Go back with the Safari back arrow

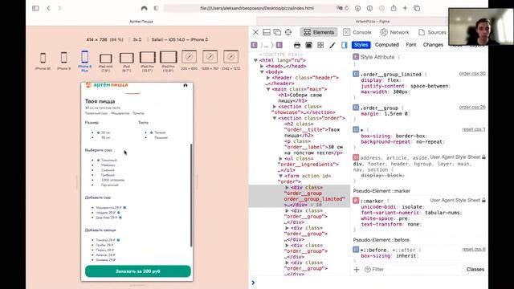pos(48,8)
